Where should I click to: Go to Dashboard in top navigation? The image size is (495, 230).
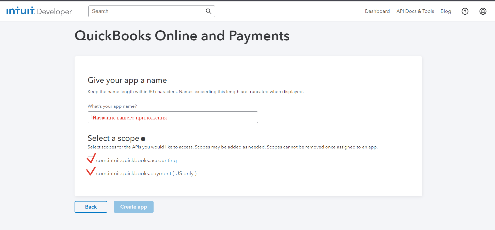pos(377,11)
